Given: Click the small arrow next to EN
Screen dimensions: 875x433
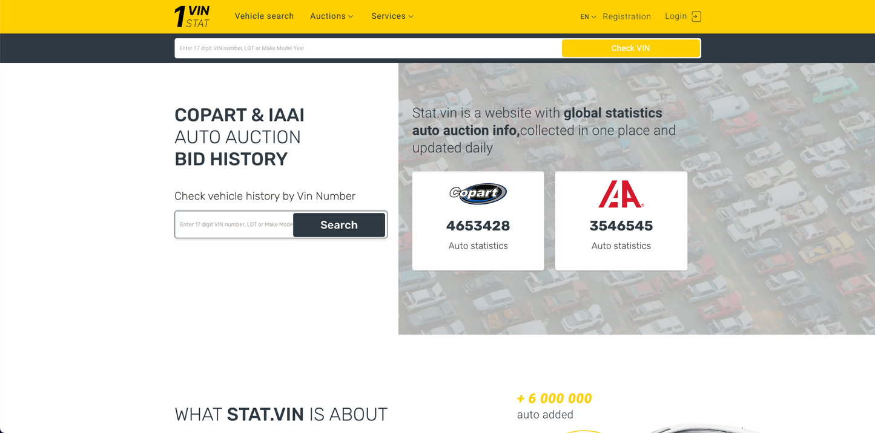Looking at the screenshot, I should click(593, 17).
